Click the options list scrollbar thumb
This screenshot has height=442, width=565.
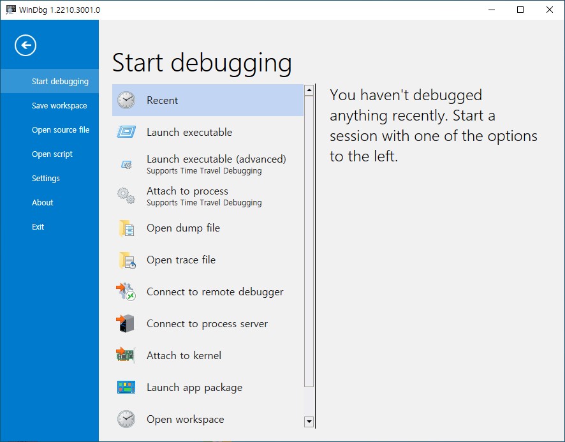(309, 242)
